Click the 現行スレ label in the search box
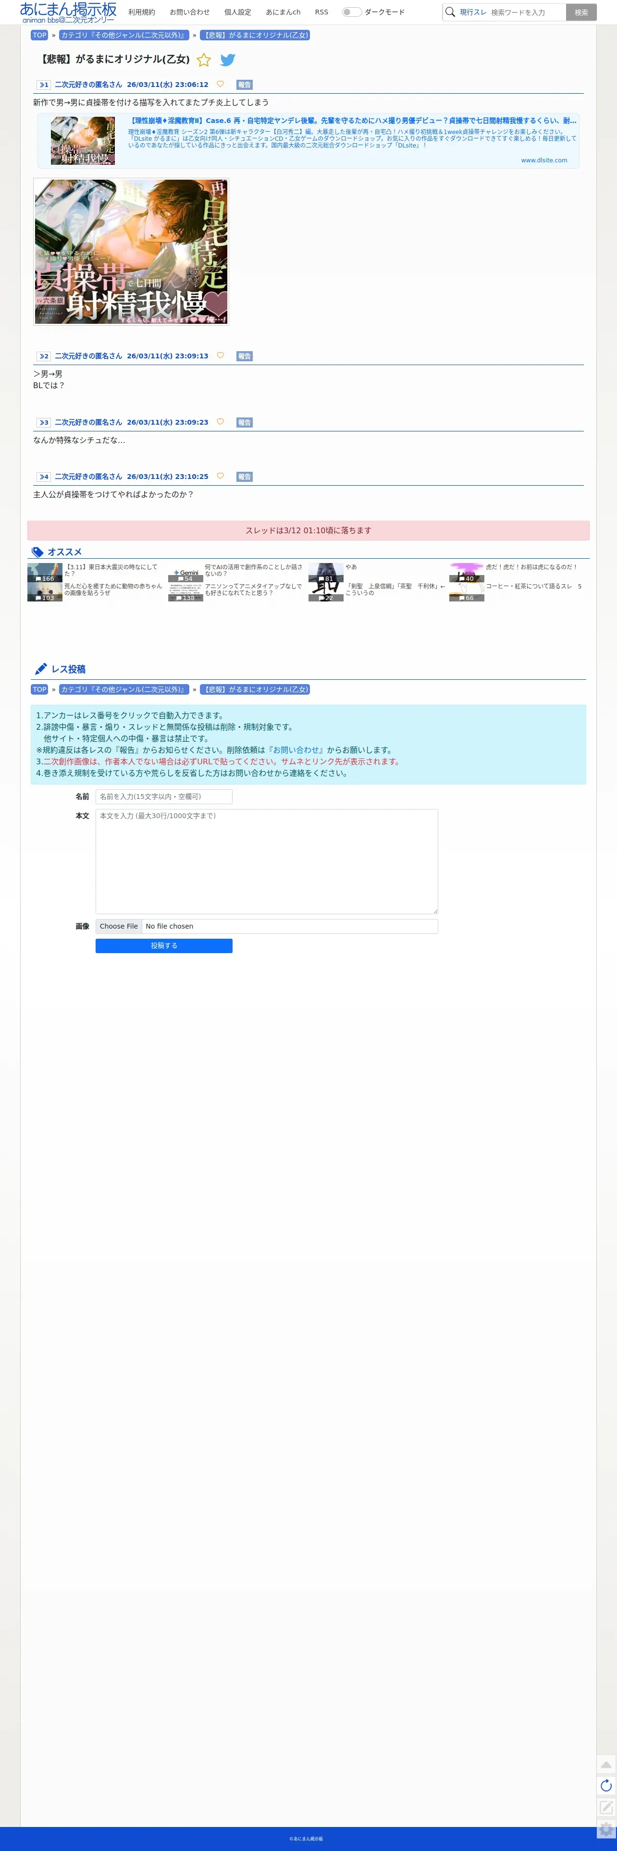The height and width of the screenshot is (1851, 617). pyautogui.click(x=473, y=12)
